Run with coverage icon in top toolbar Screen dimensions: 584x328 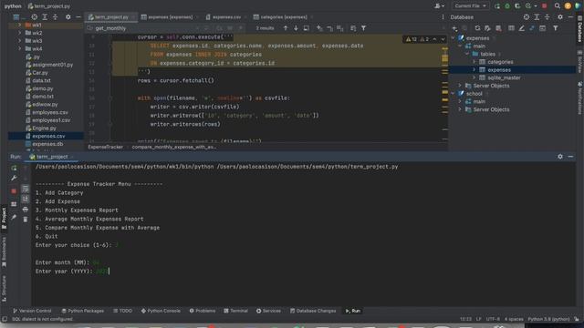coord(517,6)
